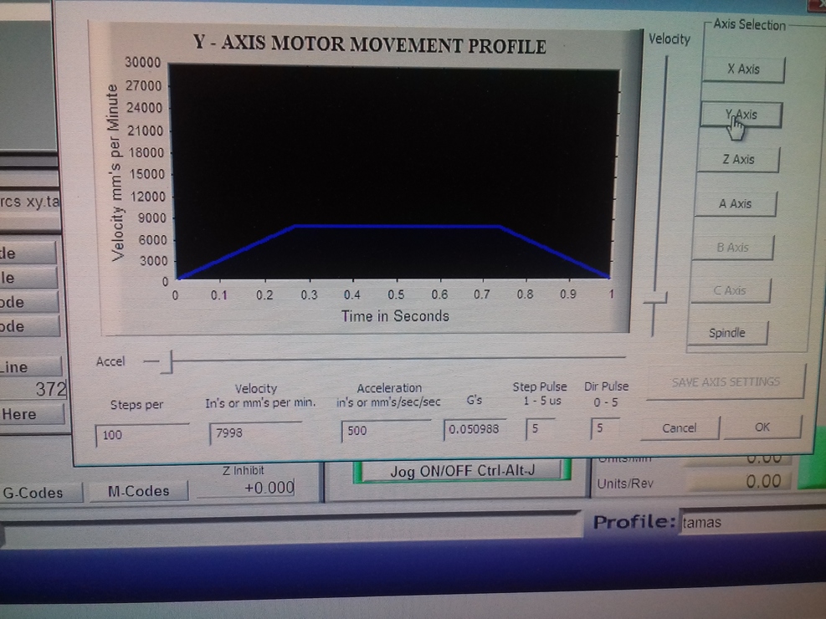Screen dimensions: 826x619
Task: Click the Dir Pulse input field
Action: pyautogui.click(x=604, y=428)
